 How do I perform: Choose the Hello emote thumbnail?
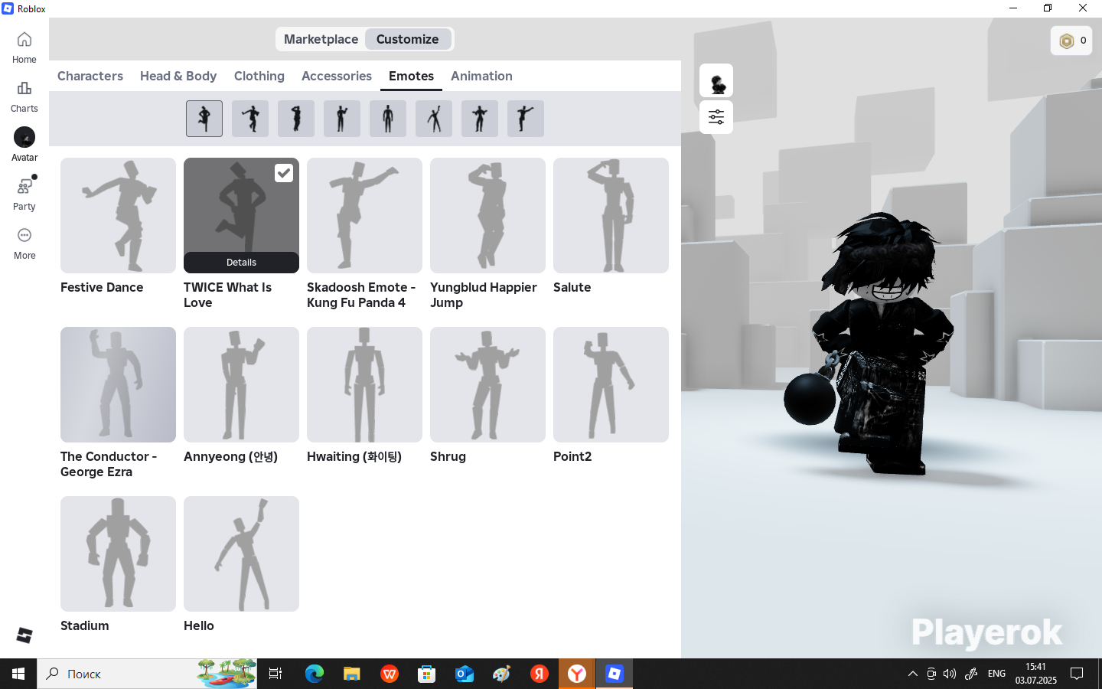[x=241, y=553]
